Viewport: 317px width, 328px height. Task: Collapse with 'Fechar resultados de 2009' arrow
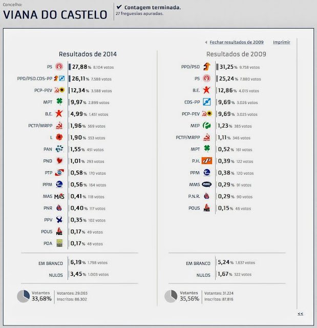click(x=205, y=43)
